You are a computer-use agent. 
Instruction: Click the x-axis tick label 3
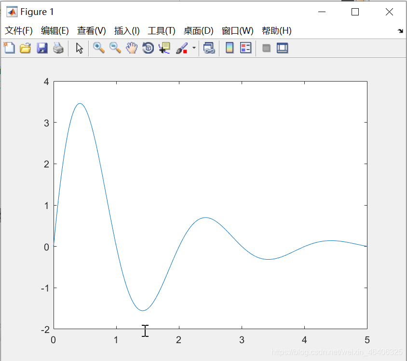coord(242,340)
